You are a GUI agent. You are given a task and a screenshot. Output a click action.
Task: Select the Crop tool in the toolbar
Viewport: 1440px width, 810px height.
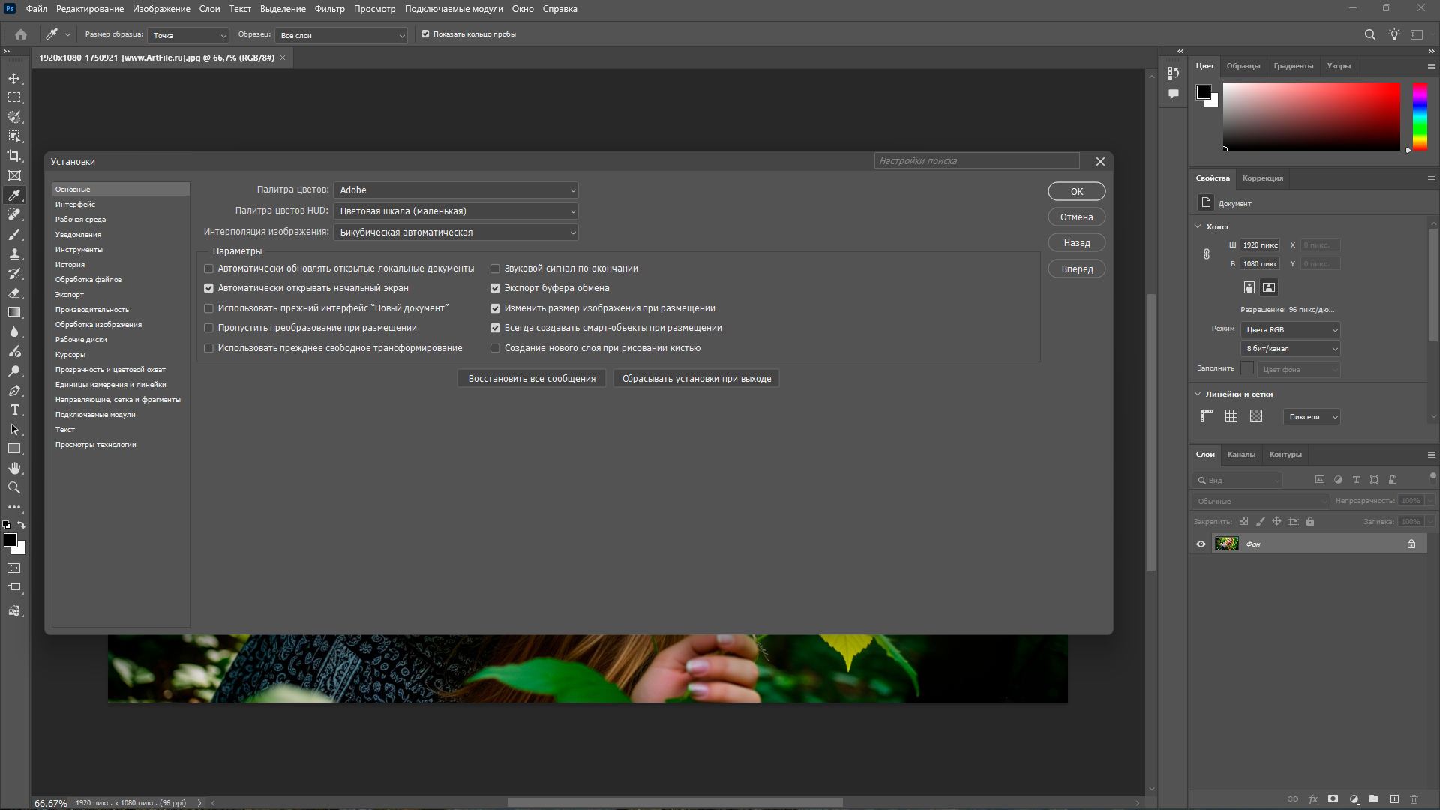point(14,156)
